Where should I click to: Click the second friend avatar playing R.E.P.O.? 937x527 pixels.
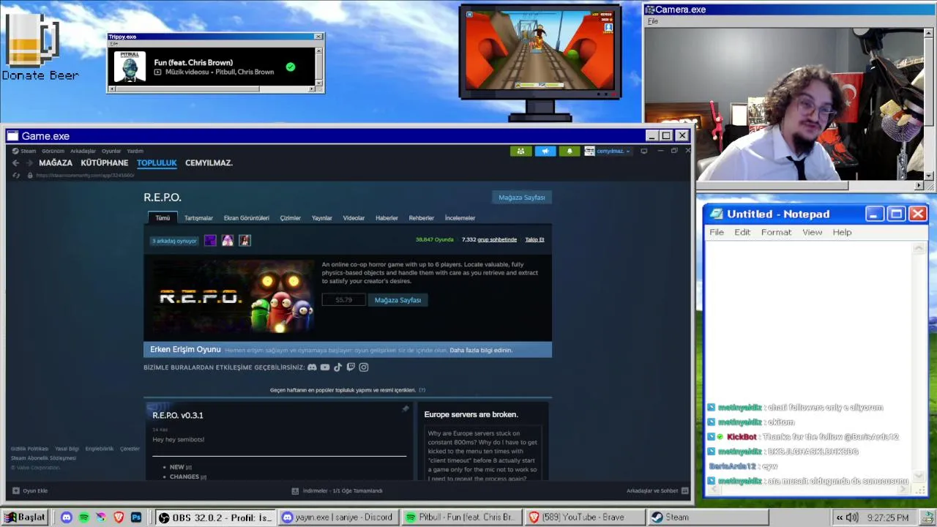[228, 240]
